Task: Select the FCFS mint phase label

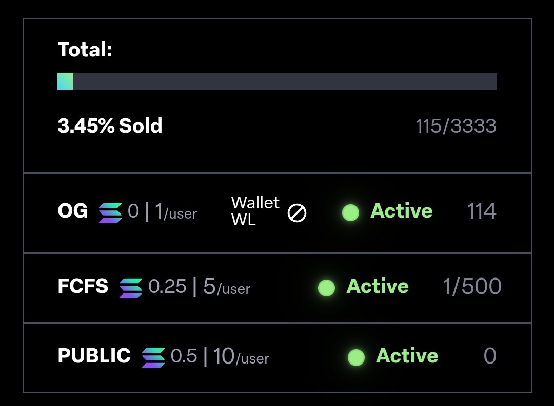Action: (x=83, y=286)
